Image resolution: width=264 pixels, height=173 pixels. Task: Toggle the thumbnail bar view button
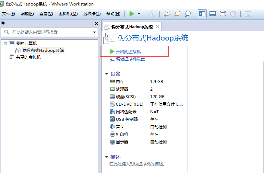(213, 14)
